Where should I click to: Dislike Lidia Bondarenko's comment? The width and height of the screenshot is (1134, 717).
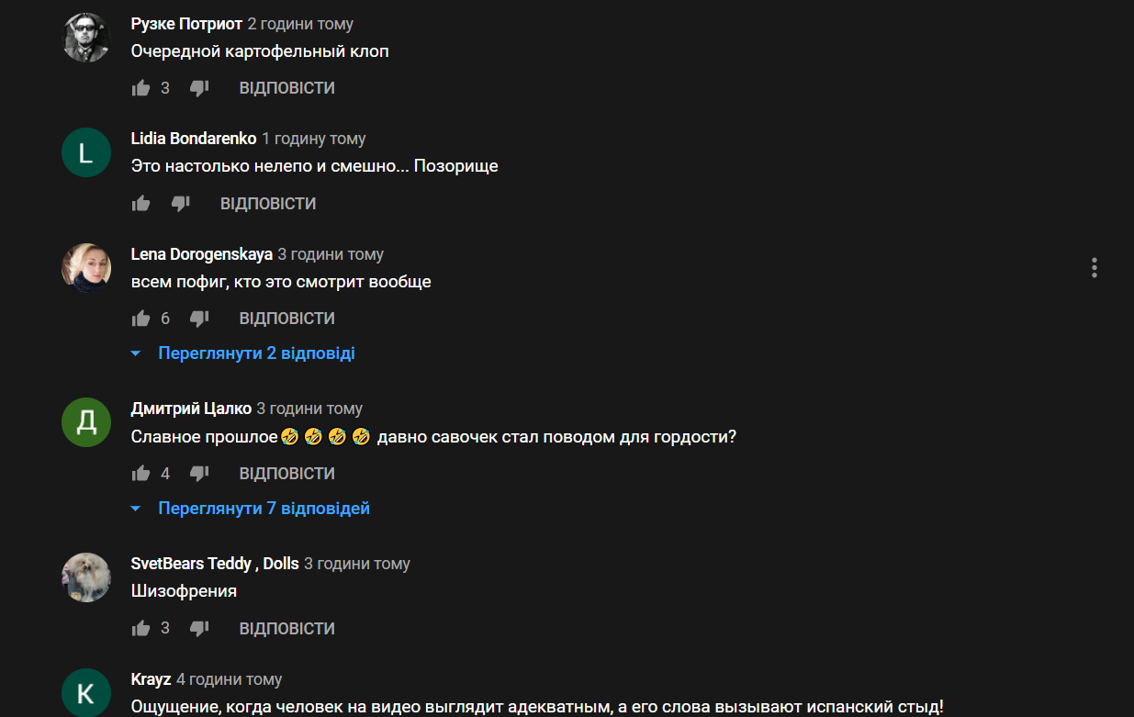click(x=181, y=204)
